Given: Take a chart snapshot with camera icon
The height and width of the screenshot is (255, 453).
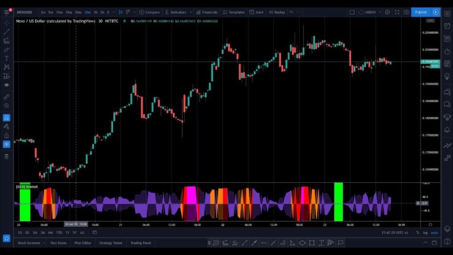Looking at the screenshot, I should tap(407, 12).
